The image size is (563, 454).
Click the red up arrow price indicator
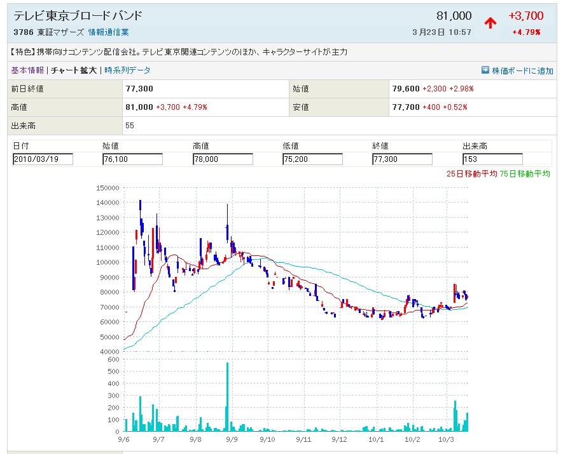click(490, 23)
